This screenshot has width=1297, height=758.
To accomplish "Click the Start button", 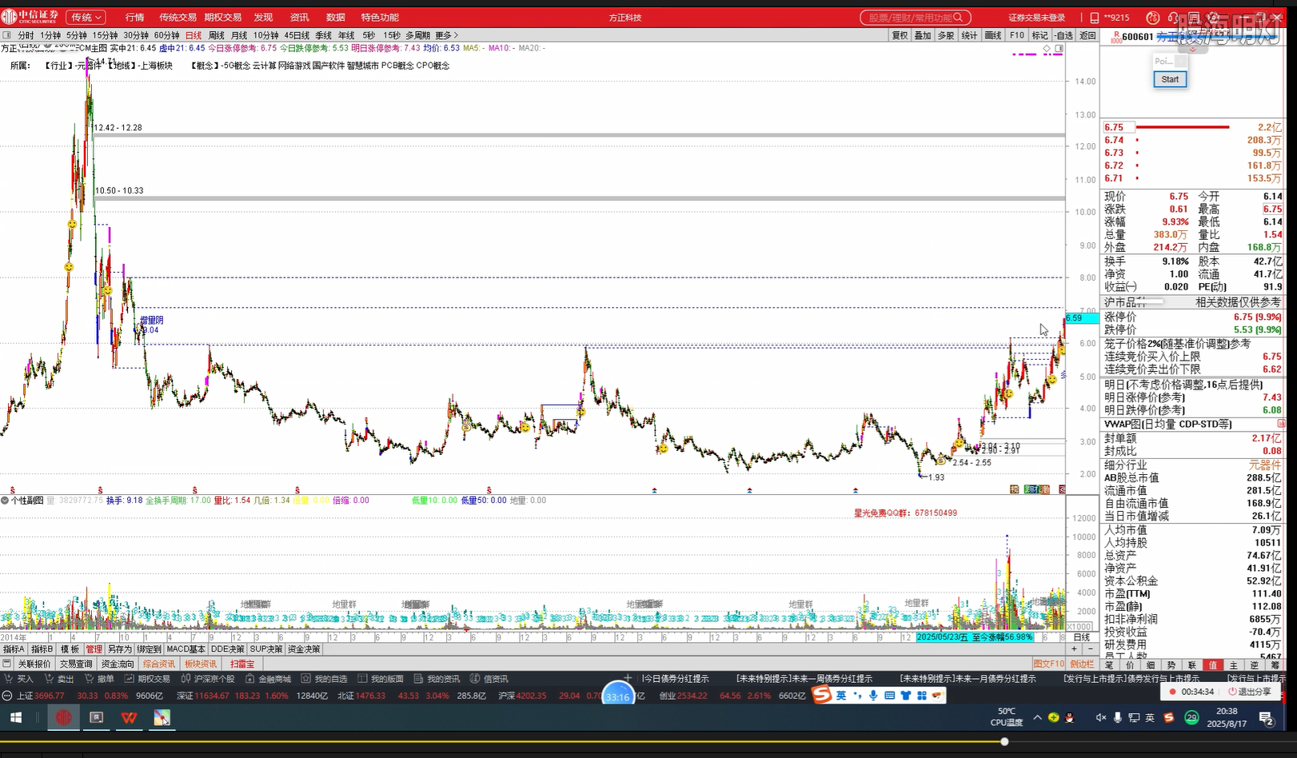I will [1170, 79].
